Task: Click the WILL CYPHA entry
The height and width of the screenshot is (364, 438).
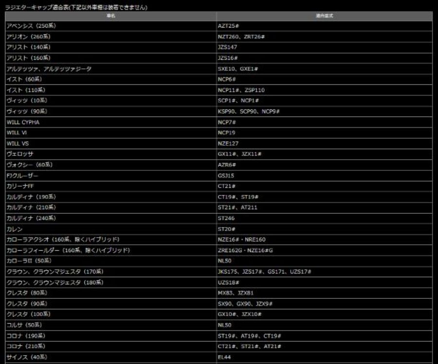Action: [x=23, y=122]
